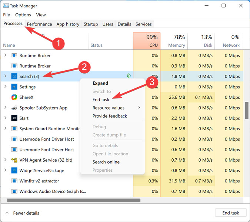Switch to the Users tab
Image resolution: width=250 pixels, height=222 pixels.
pyautogui.click(x=108, y=24)
